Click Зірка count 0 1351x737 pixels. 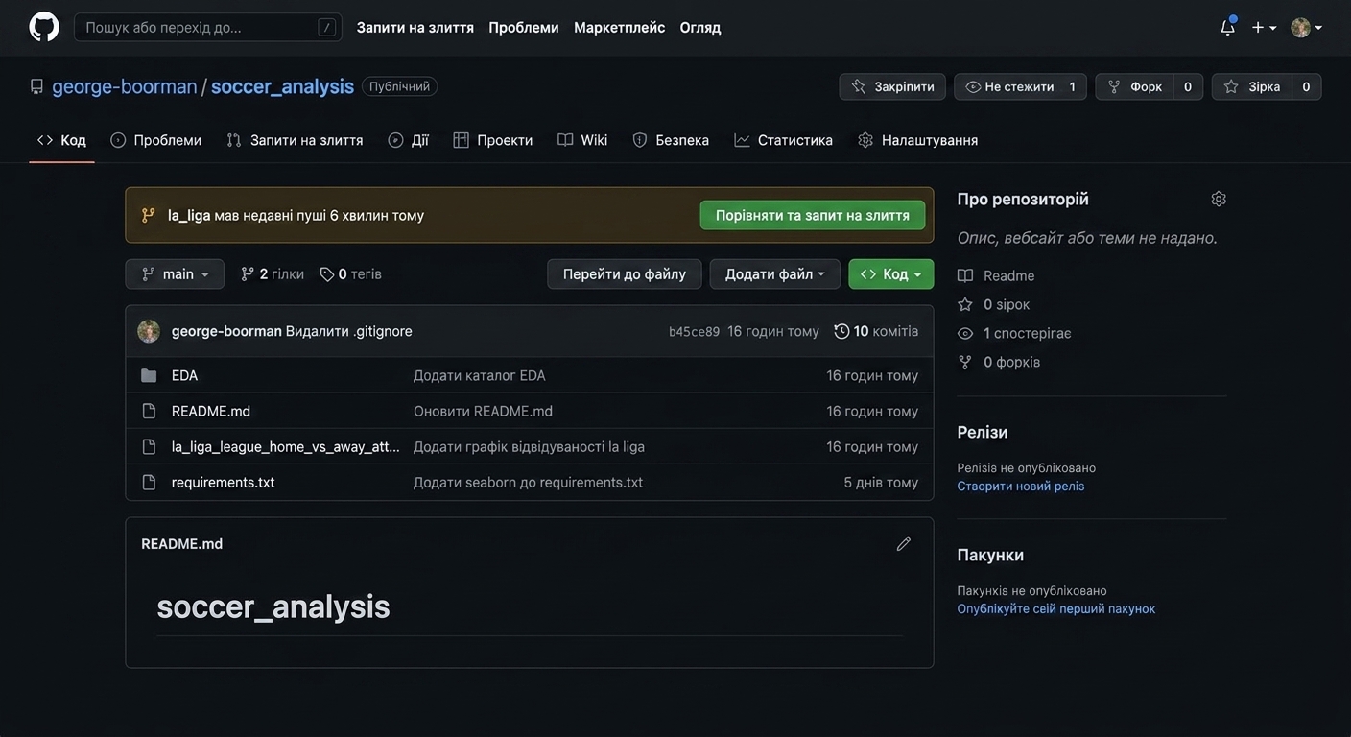[1306, 86]
